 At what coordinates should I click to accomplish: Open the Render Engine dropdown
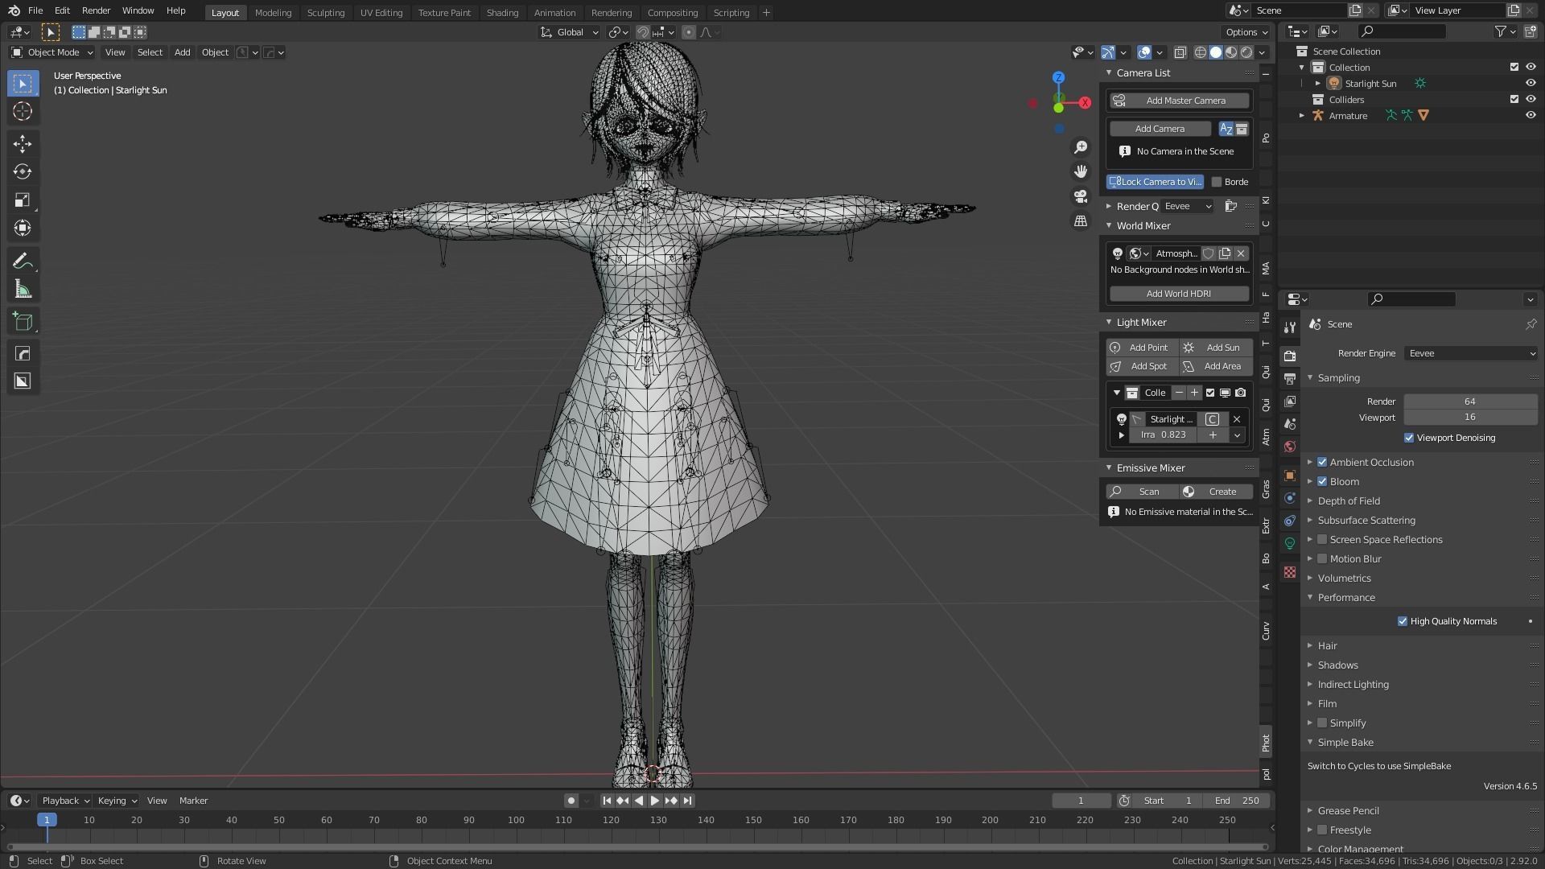click(1471, 353)
